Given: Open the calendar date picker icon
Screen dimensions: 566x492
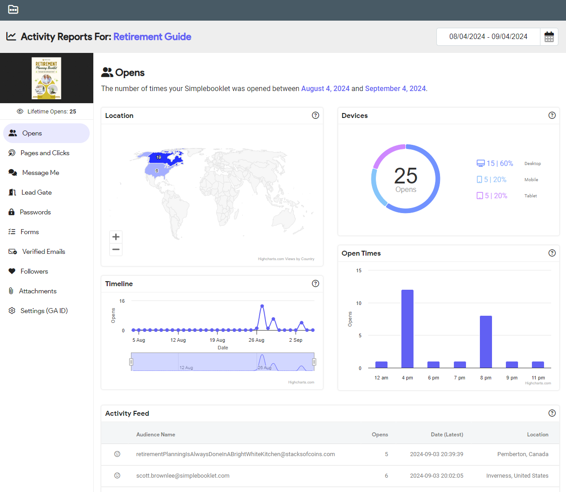Looking at the screenshot, I should coord(549,37).
